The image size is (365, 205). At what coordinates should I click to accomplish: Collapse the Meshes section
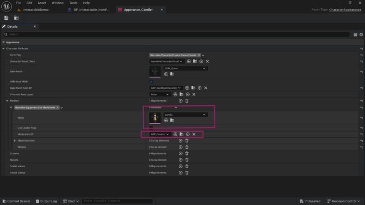click(7, 101)
